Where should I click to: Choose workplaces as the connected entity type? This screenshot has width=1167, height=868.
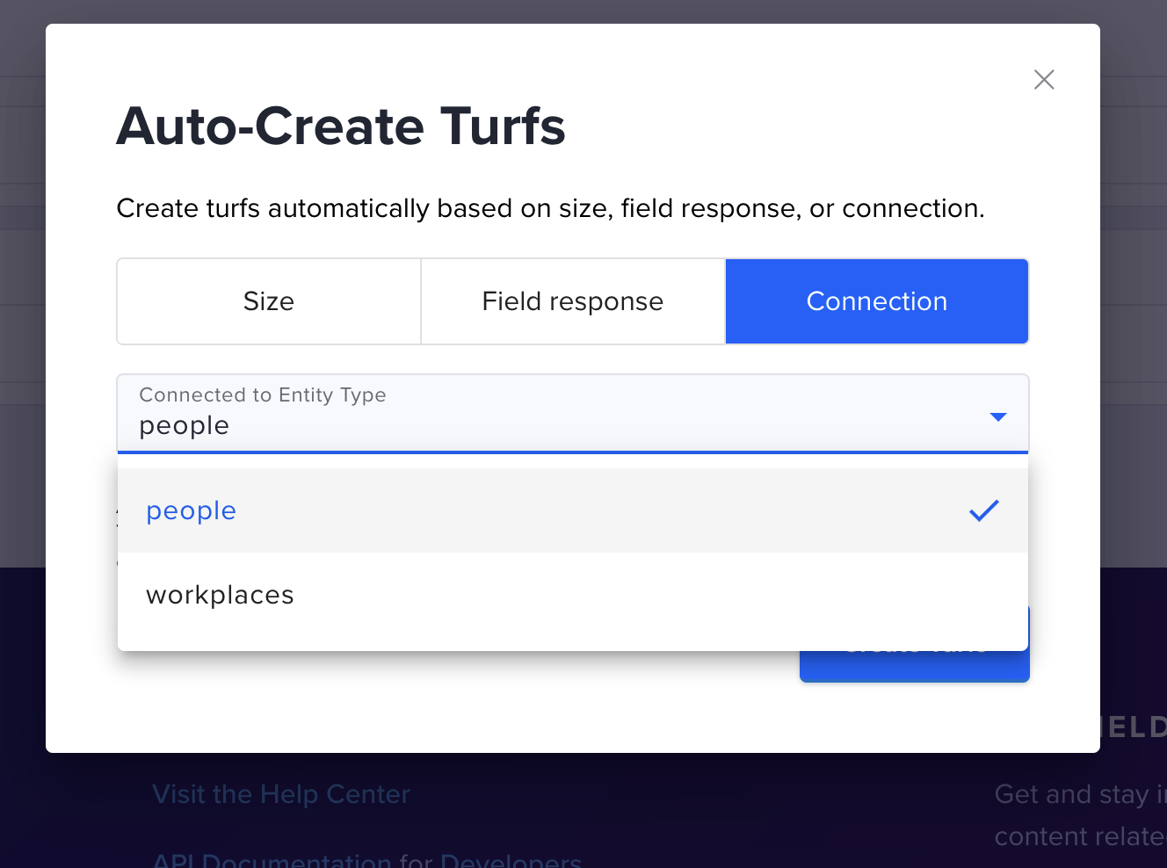(x=220, y=595)
